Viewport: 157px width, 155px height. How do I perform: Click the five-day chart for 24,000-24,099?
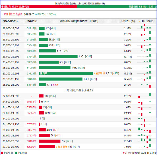coord(144,130)
